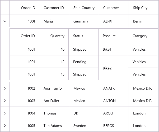Screen dimensions: 159x132
Task: Expand order 1002 details
Action: point(5,88)
